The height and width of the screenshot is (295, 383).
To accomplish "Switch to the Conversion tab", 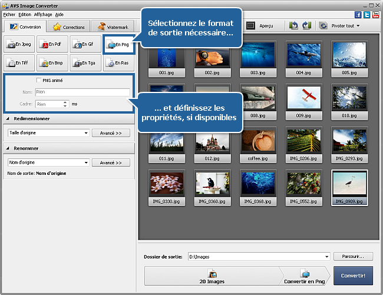I will click(25, 26).
